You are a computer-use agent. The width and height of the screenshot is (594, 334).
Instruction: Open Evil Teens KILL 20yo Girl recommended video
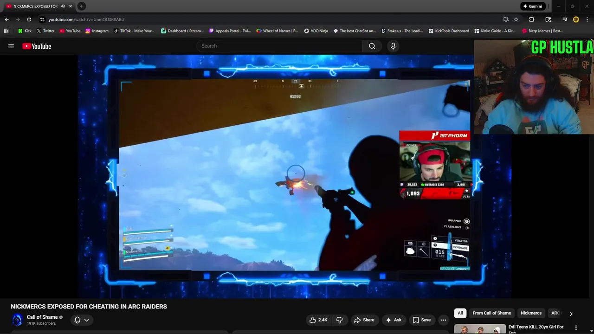tap(536, 329)
